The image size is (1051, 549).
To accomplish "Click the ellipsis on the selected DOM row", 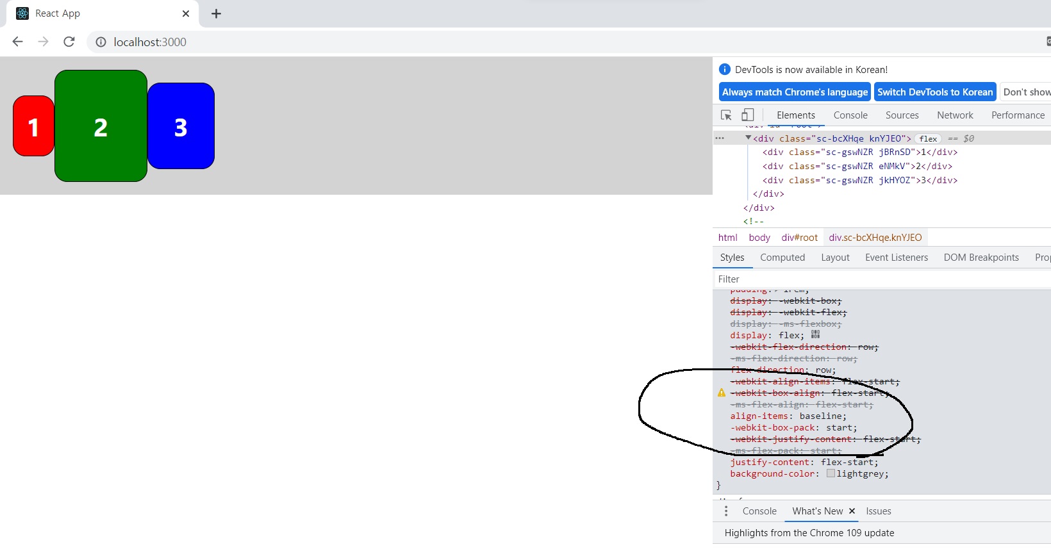I will tap(720, 138).
